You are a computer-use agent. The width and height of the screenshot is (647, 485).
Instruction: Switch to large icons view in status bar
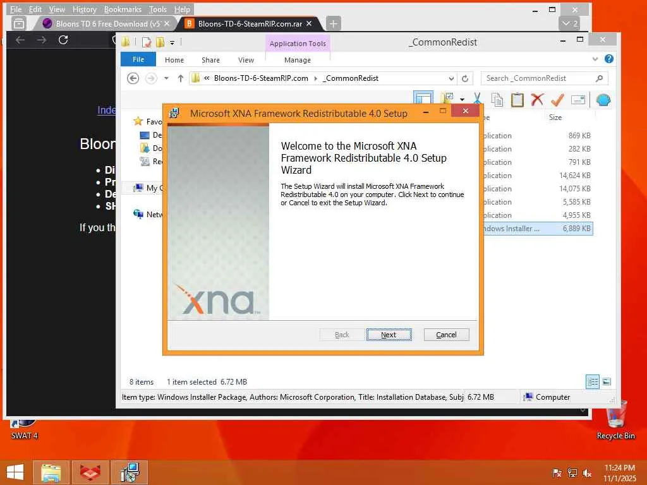coord(607,381)
